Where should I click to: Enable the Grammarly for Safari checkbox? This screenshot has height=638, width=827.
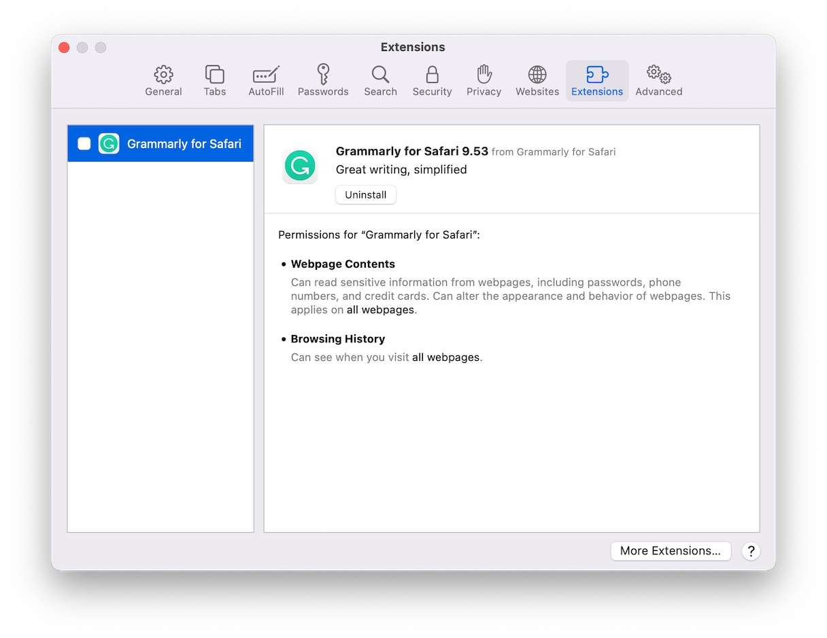pos(84,143)
